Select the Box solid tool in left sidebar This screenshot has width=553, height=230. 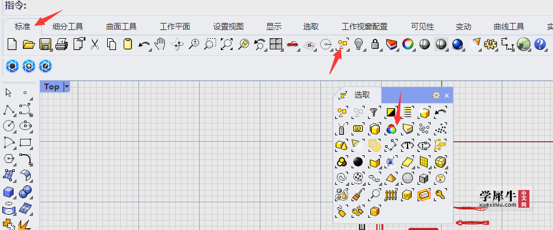(x=8, y=192)
